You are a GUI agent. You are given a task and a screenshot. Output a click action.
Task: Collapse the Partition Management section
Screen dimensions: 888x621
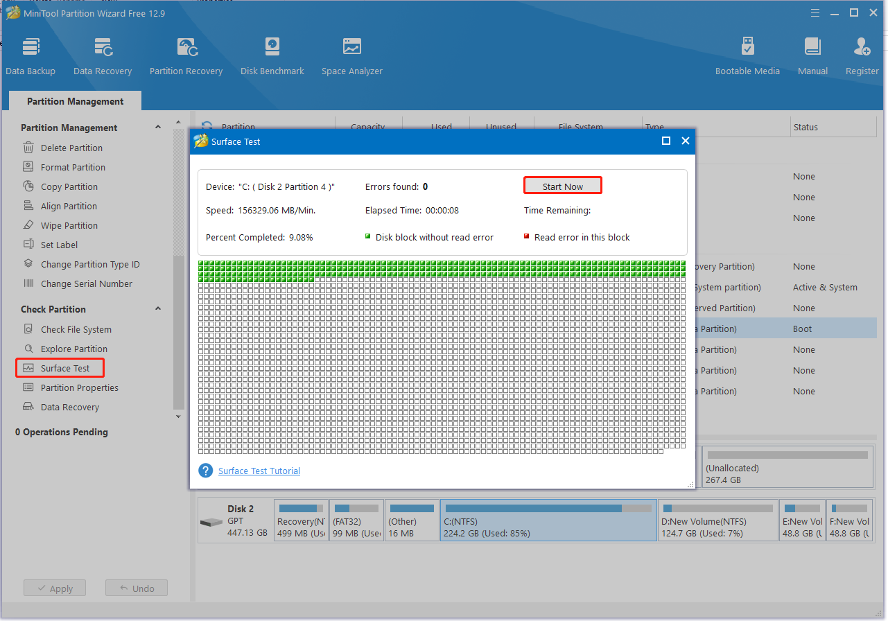157,128
